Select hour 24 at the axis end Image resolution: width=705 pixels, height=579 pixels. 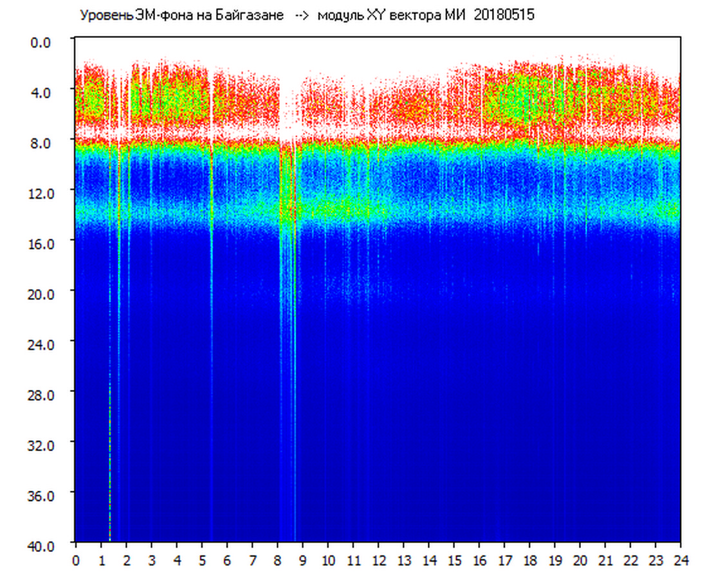coord(681,560)
